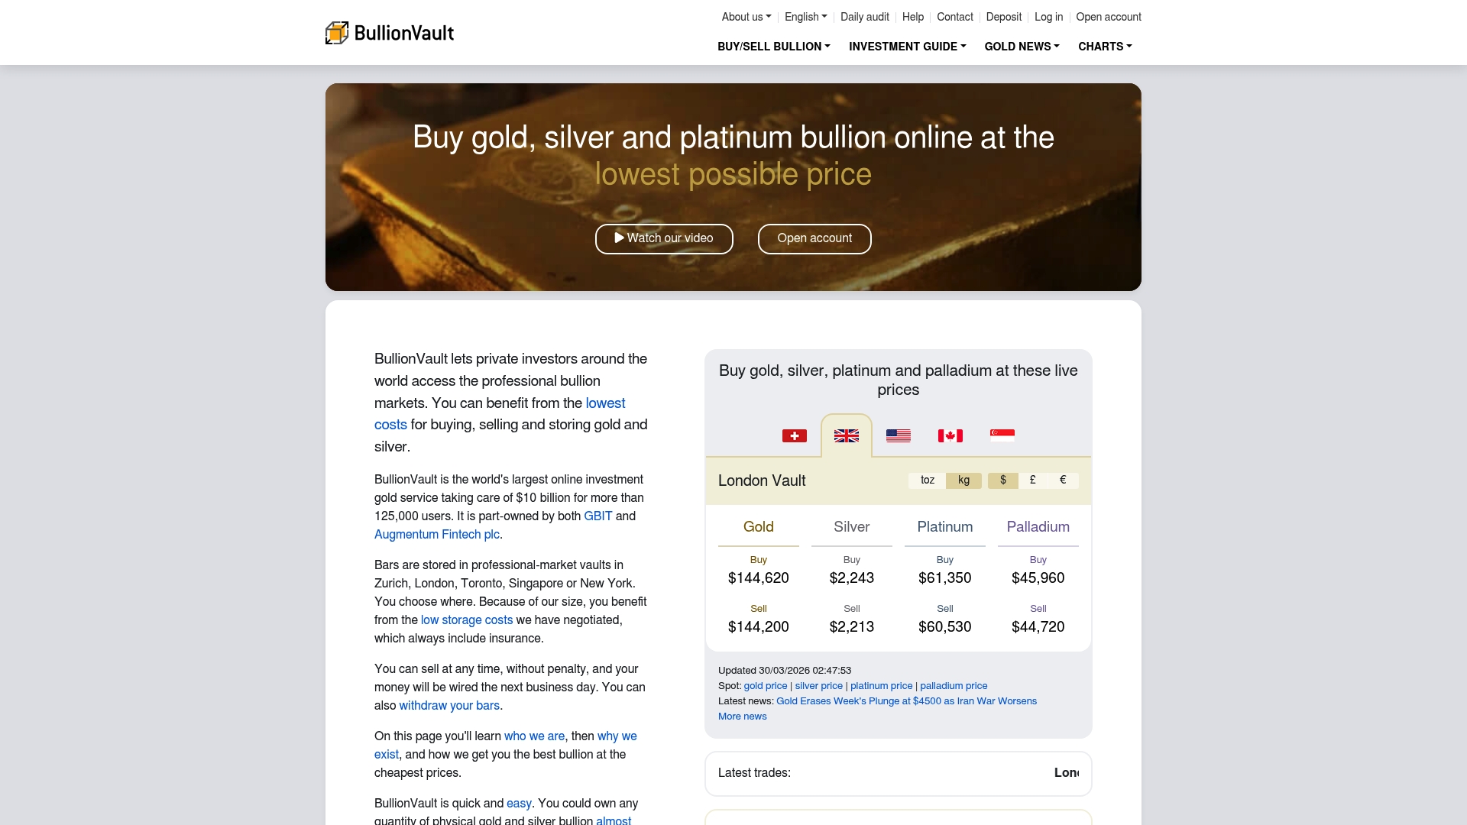1467x825 pixels.
Task: Select the Canadian vault flag icon
Action: [950, 435]
